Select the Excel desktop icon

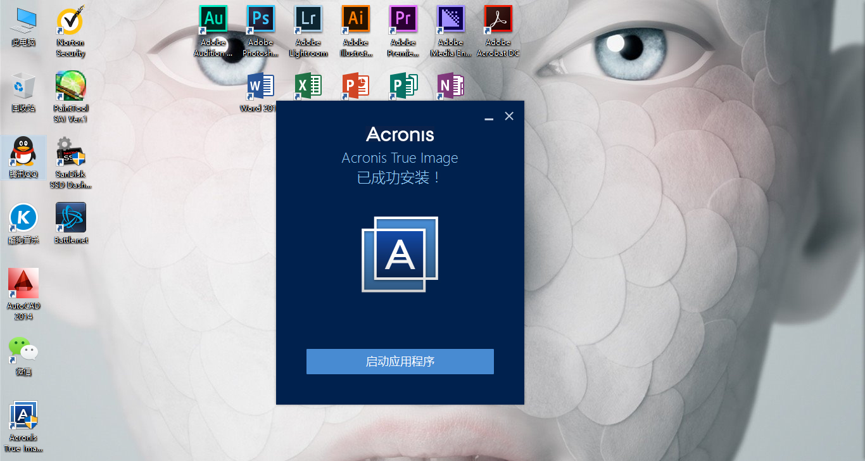coord(308,86)
